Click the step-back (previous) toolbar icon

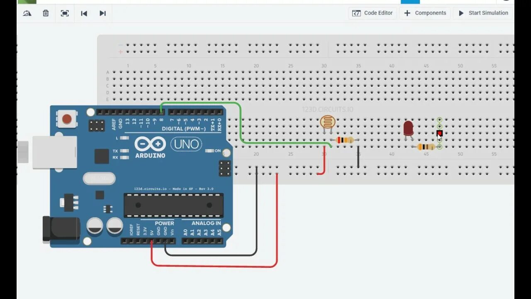pyautogui.click(x=84, y=13)
